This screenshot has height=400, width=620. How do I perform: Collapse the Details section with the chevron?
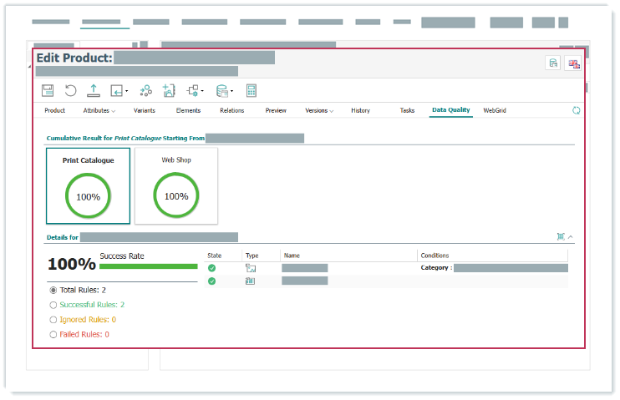click(x=571, y=237)
